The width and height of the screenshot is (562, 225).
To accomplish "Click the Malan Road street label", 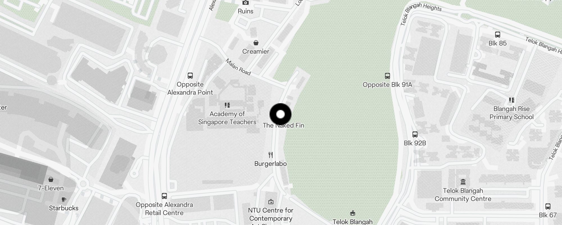I will [x=238, y=67].
